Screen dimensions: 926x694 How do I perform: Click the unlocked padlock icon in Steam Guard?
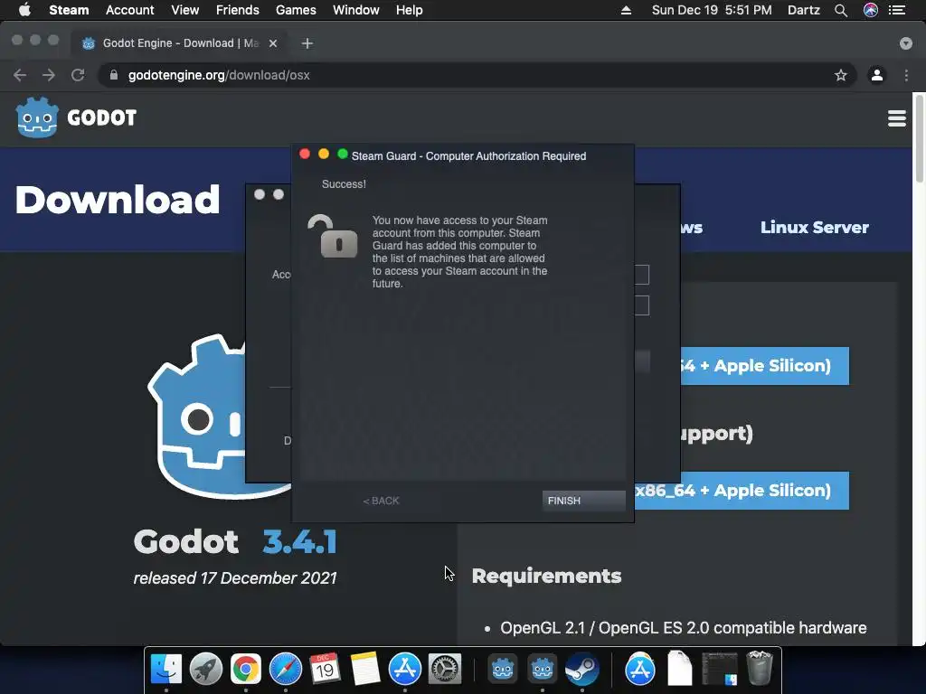[332, 236]
